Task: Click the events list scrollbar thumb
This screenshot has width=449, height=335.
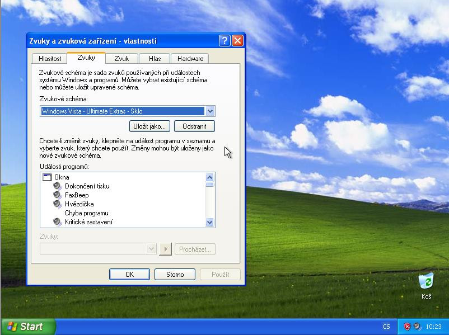Action: [x=209, y=185]
